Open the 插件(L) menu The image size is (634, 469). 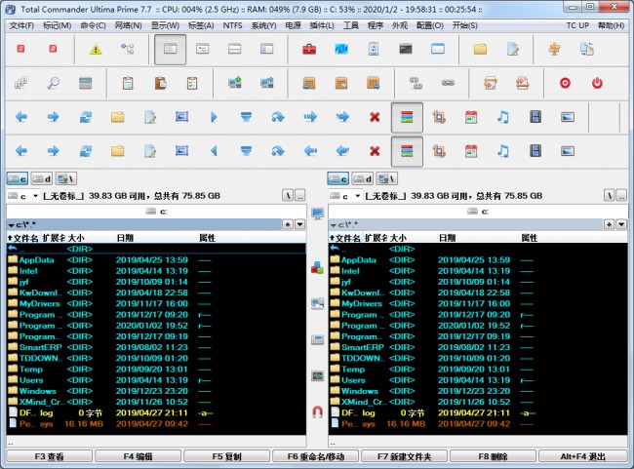tap(322, 25)
